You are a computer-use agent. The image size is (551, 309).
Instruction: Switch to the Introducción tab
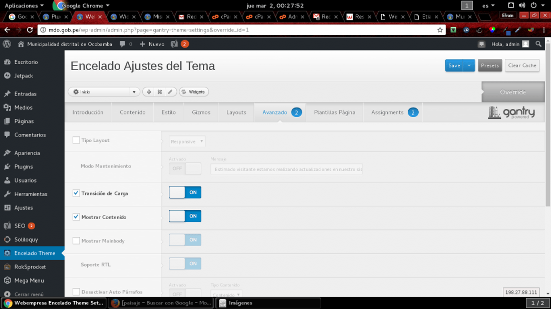[88, 112]
